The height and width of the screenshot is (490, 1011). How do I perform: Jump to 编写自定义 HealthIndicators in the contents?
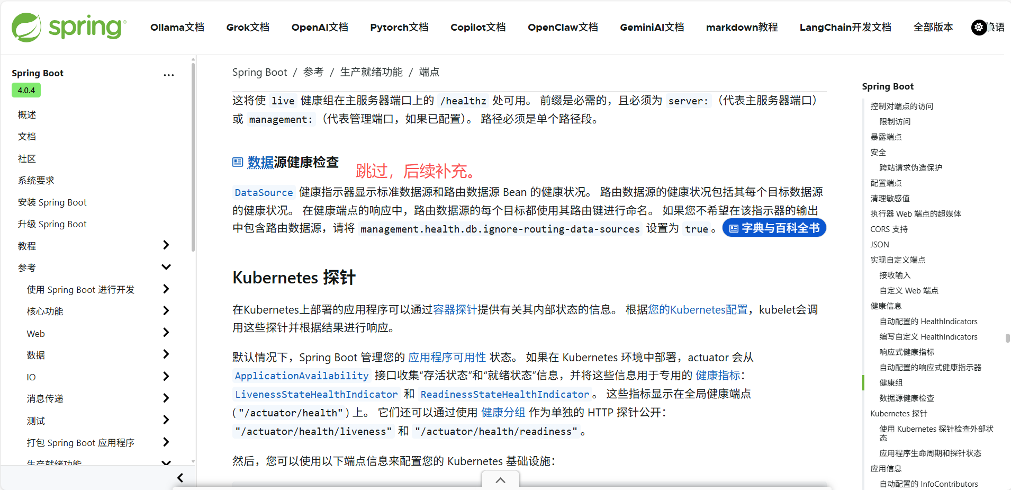[x=928, y=336]
